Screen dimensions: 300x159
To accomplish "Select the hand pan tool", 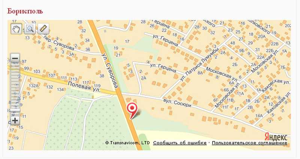I will click(x=16, y=29).
